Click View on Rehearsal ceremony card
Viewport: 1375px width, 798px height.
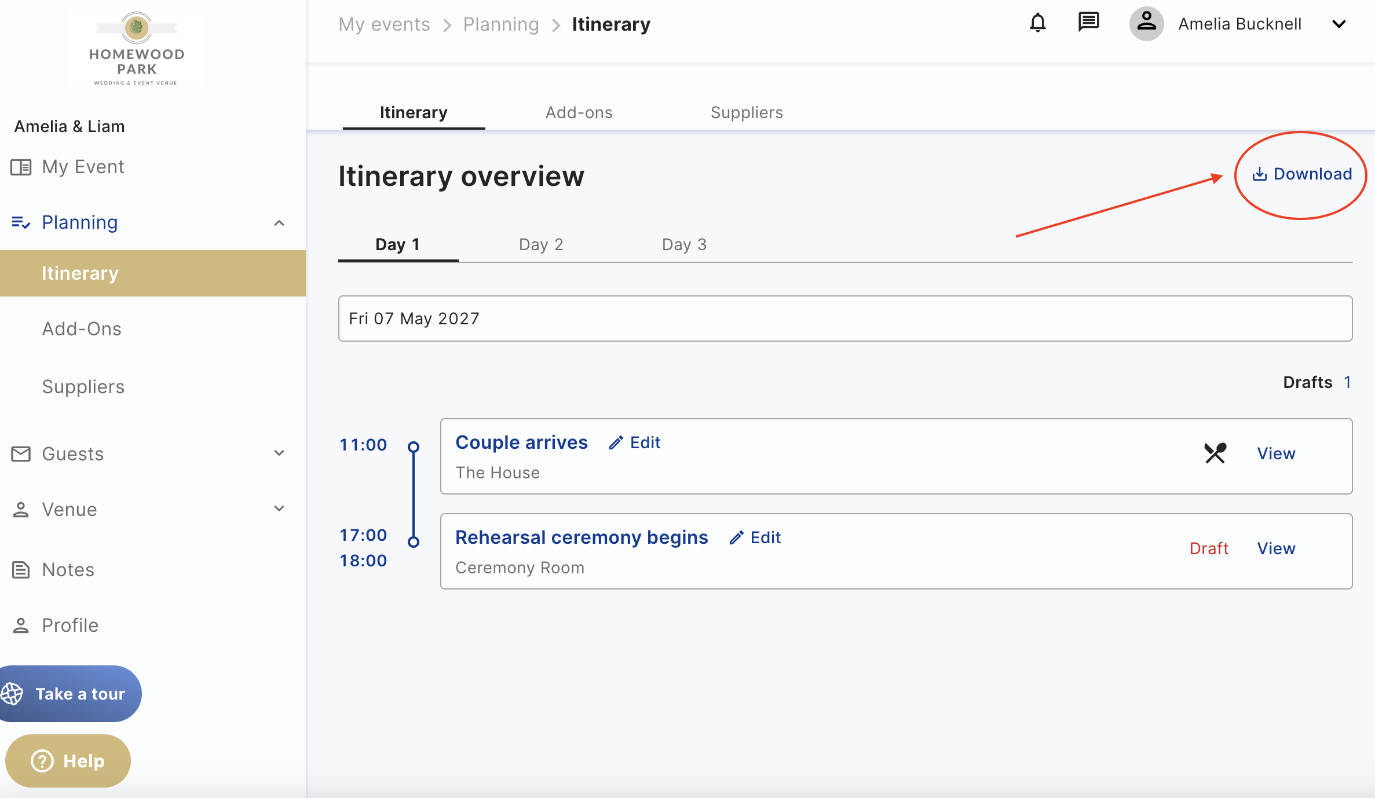coord(1276,548)
